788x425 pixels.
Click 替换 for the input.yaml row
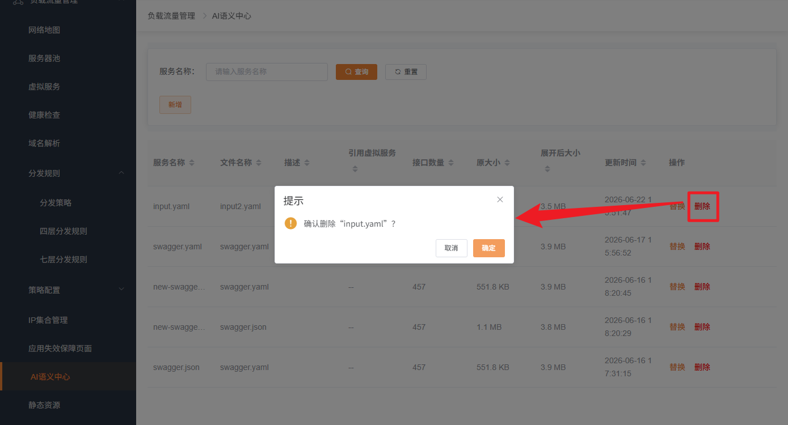pos(677,206)
